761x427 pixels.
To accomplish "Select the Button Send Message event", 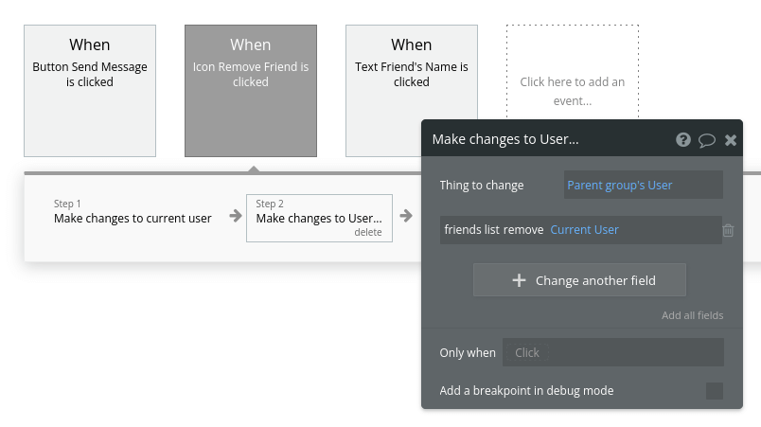I will [90, 90].
